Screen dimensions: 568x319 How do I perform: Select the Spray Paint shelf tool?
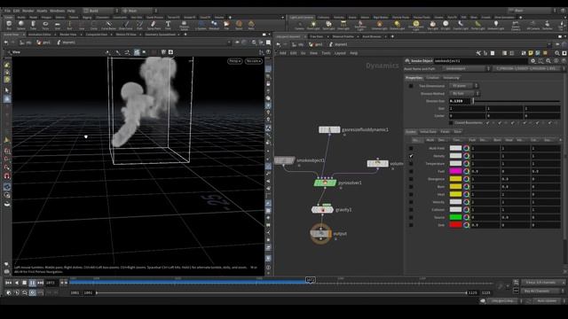[x=154, y=25]
